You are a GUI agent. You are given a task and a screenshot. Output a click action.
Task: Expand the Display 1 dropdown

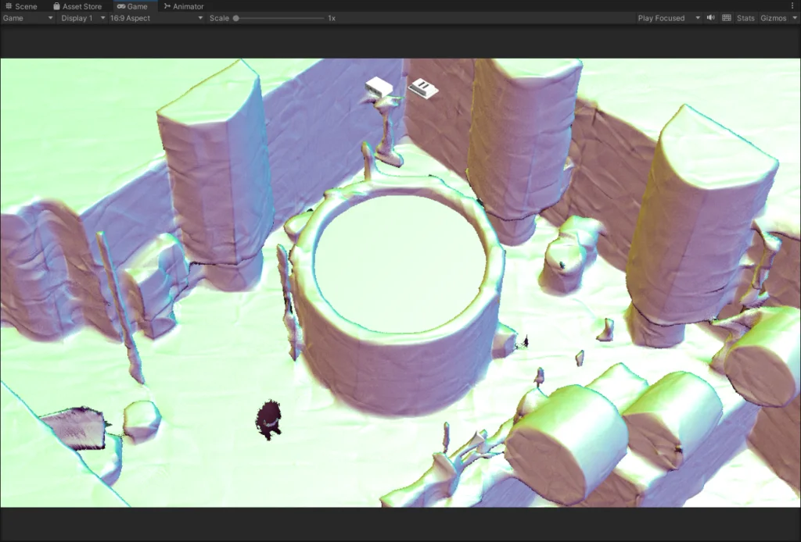coord(83,18)
